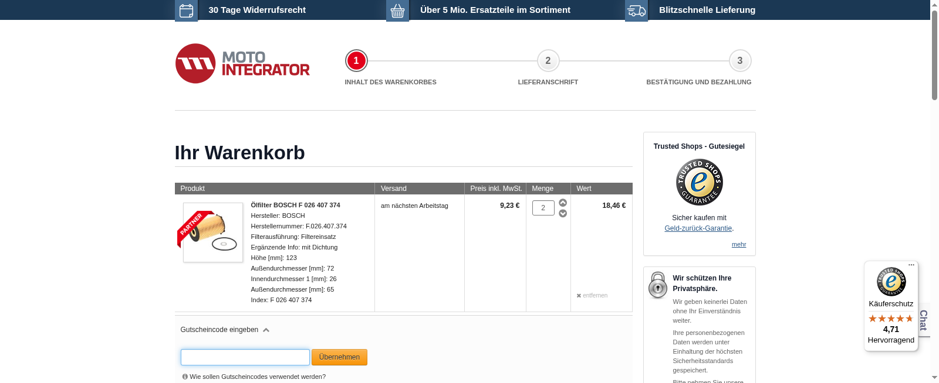This screenshot has width=939, height=383.
Task: Click the Ölfilter BOSCH product thumbnail
Action: tap(212, 232)
